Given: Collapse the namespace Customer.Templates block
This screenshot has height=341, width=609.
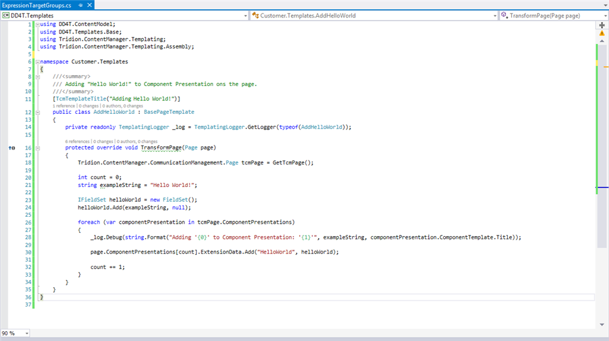Looking at the screenshot, I should click(37, 62).
